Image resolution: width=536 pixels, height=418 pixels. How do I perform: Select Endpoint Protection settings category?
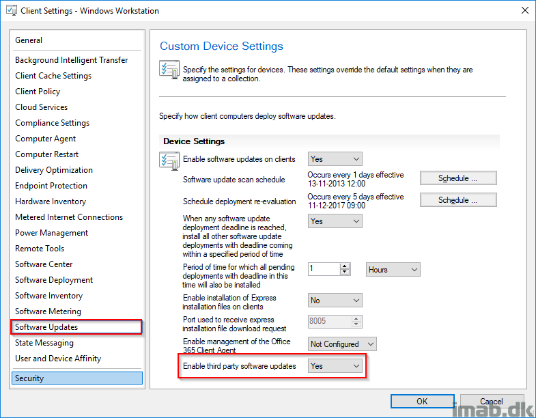51,186
